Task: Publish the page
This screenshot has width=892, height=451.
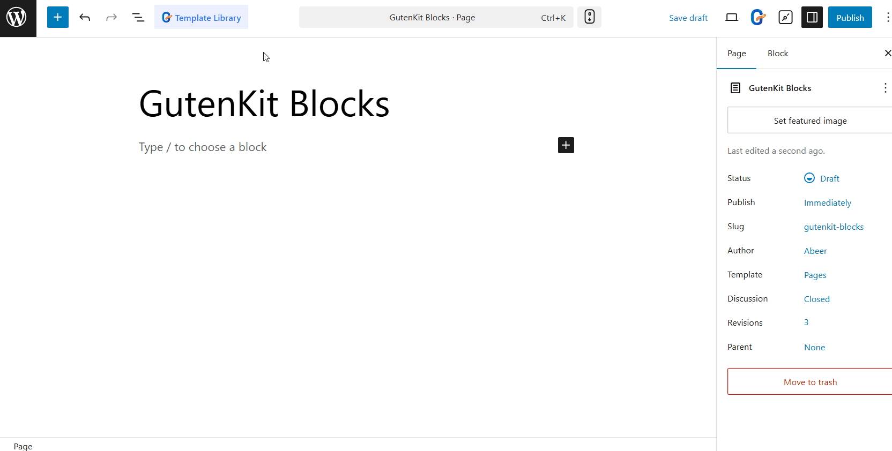Action: pos(850,17)
